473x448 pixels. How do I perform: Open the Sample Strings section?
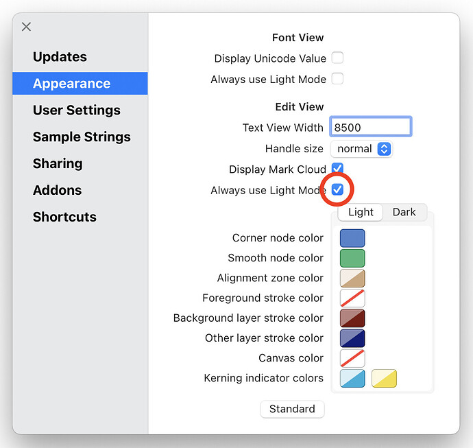tap(82, 137)
